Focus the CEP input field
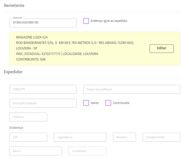This screenshot has width=181, height=159. point(28,137)
